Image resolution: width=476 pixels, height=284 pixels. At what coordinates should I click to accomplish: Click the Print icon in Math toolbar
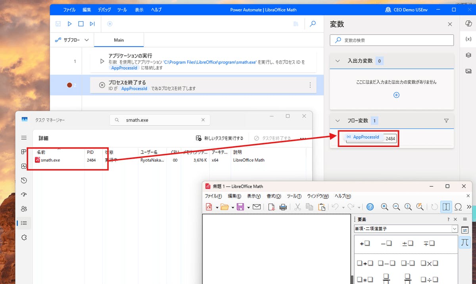(x=283, y=207)
